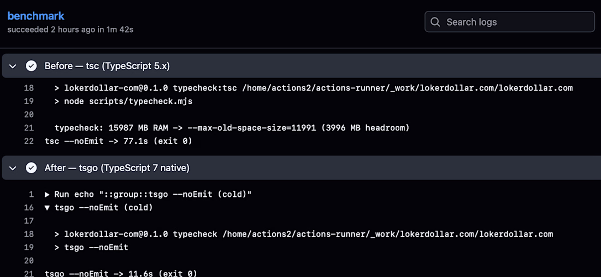Click line number 19 in Before — tsc log
The height and width of the screenshot is (277, 601).
(29, 101)
